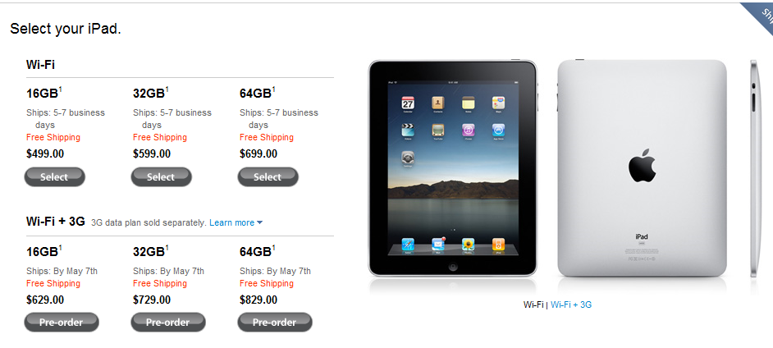Switch gallery view to Wi-Fi model
The height and width of the screenshot is (348, 773).
pyautogui.click(x=533, y=304)
